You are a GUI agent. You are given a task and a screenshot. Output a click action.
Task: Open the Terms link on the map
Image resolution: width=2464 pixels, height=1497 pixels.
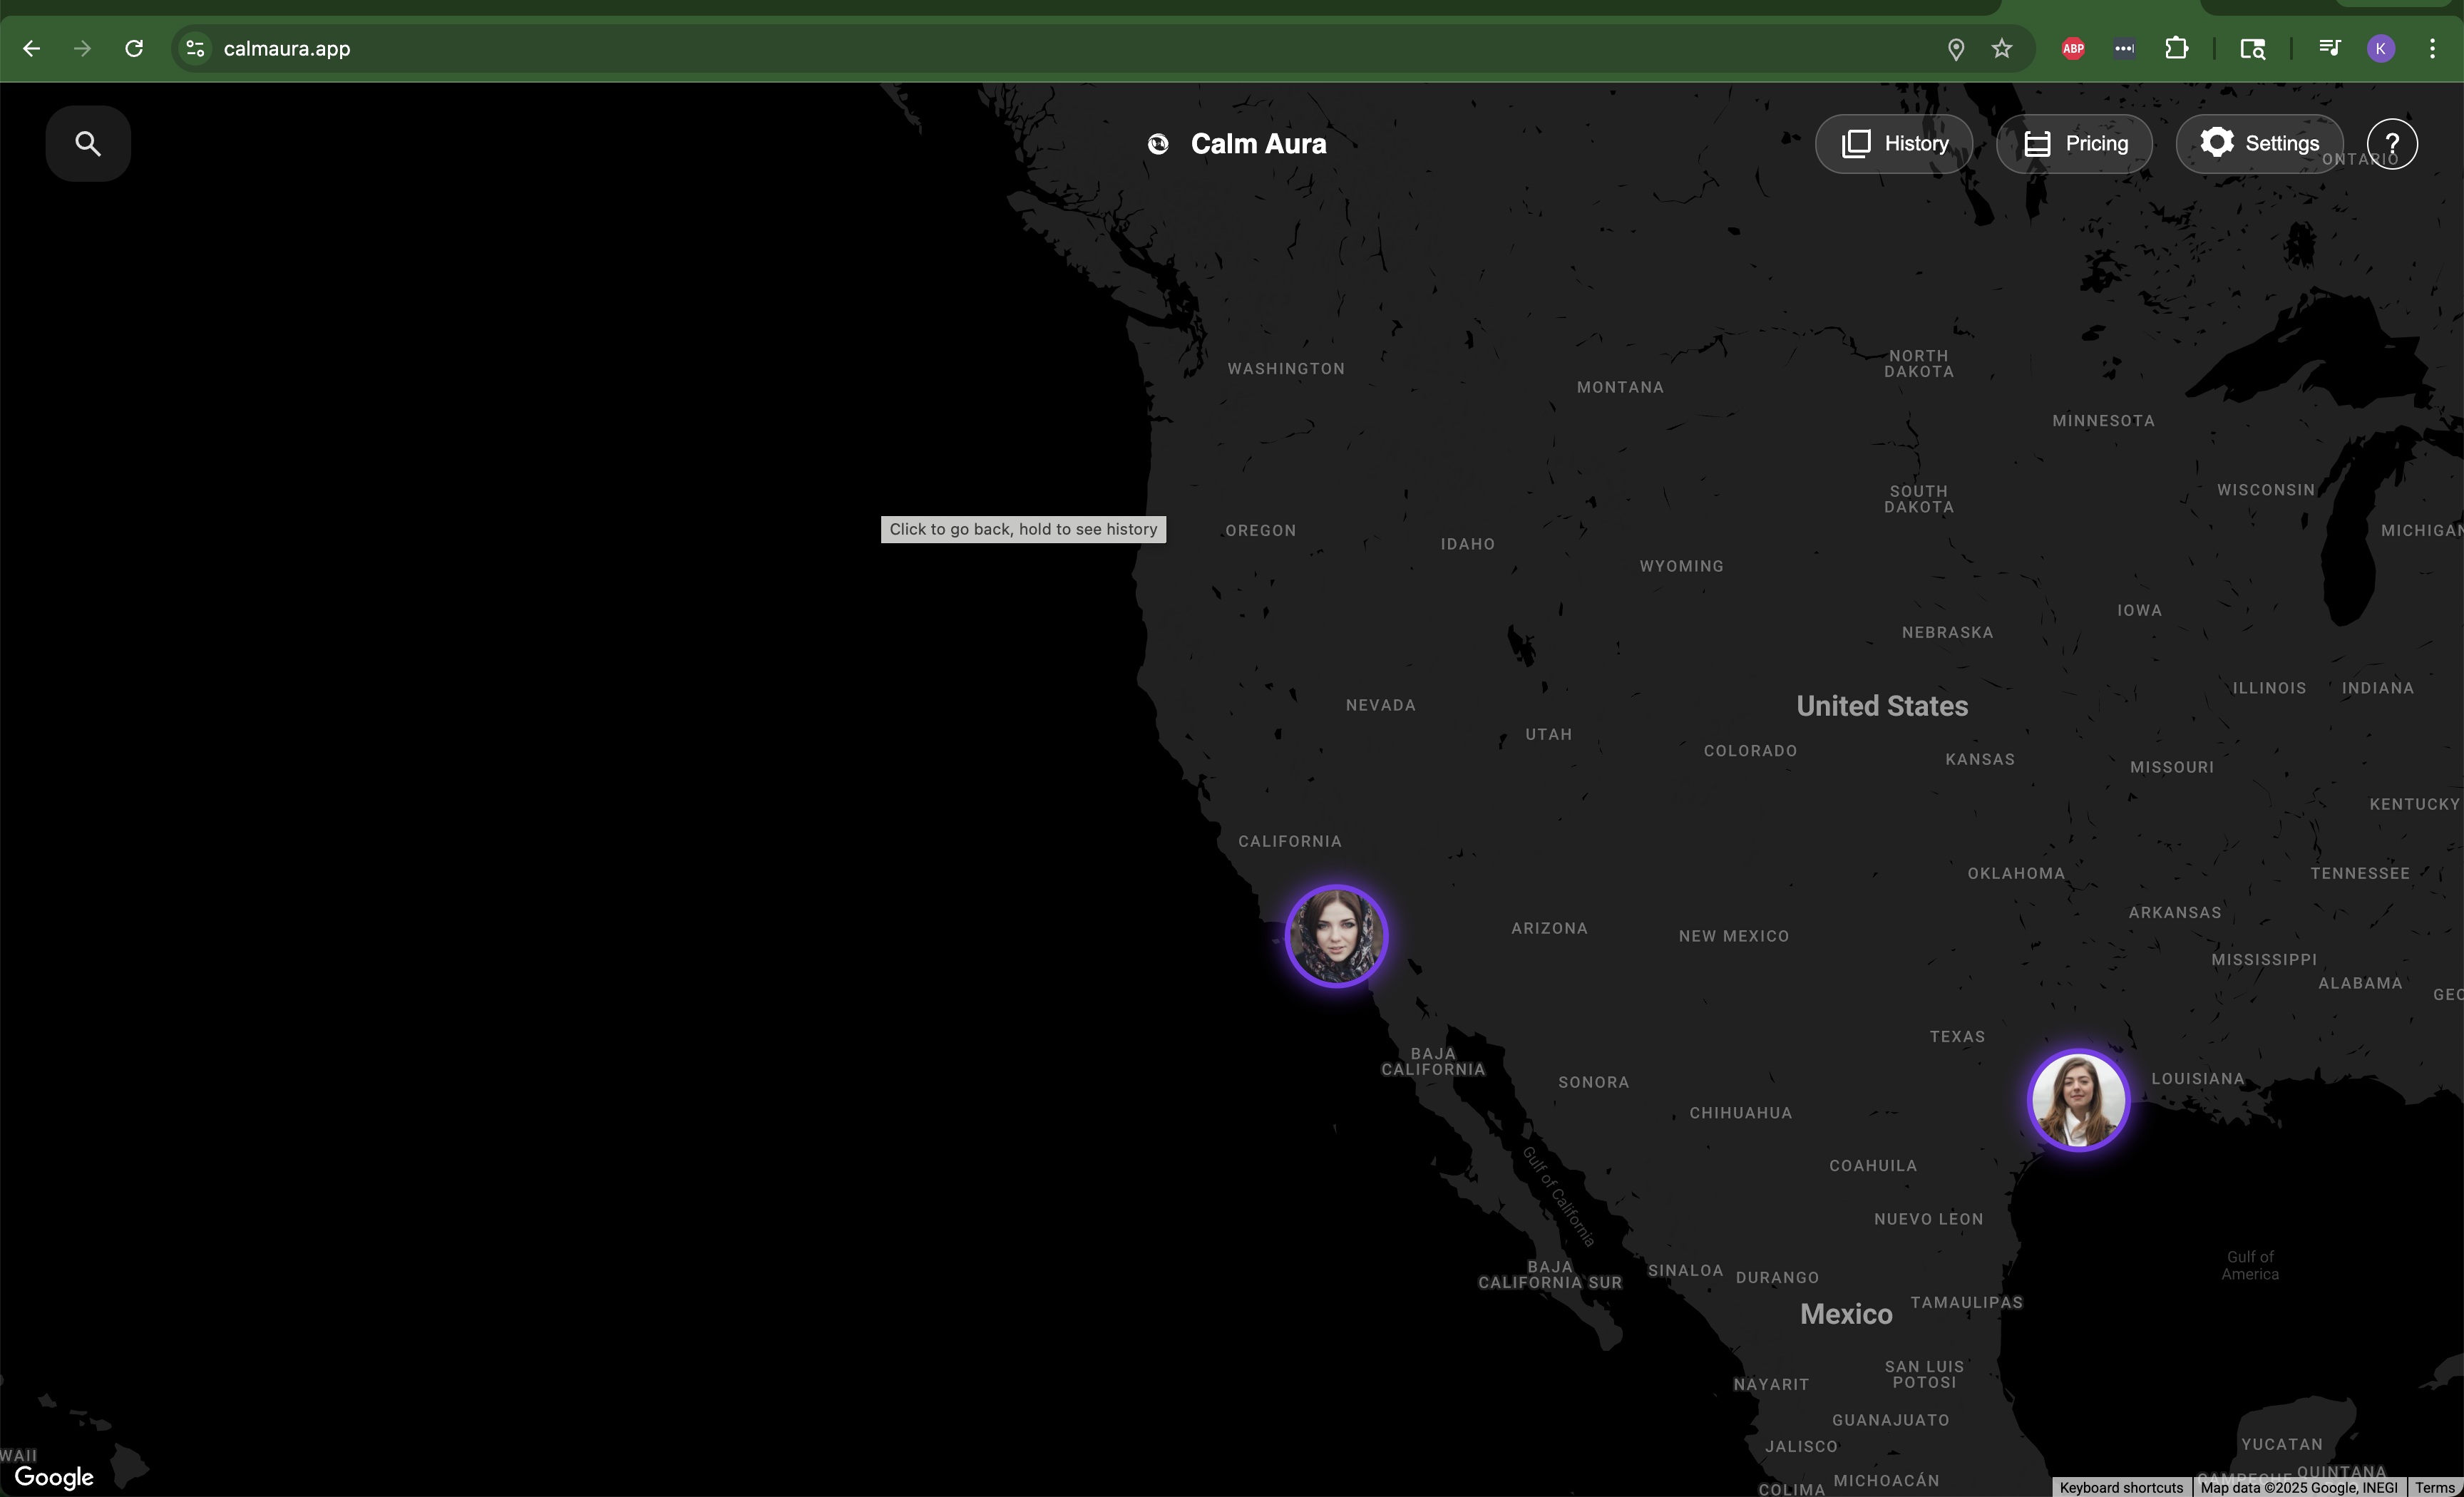click(2434, 1487)
